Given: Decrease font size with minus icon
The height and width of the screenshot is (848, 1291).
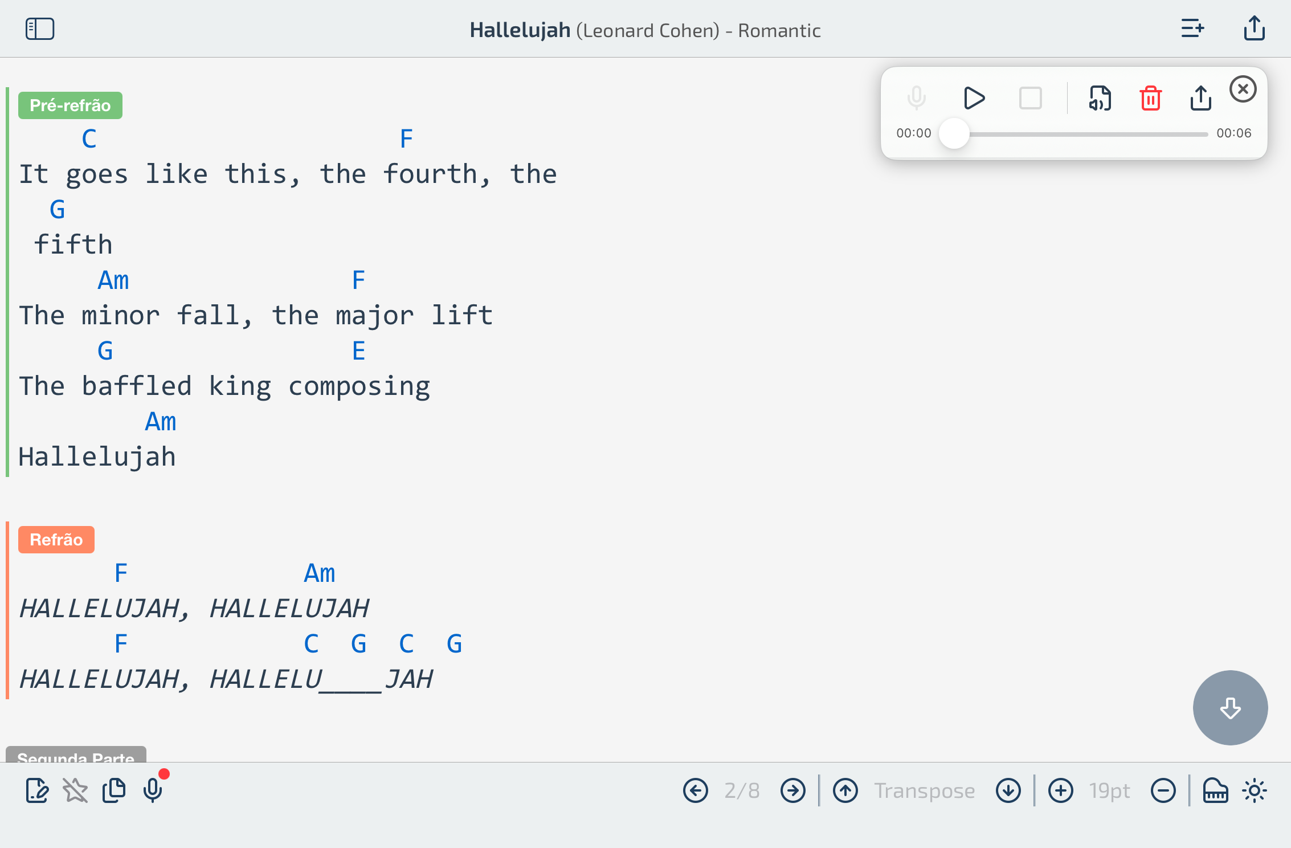Looking at the screenshot, I should click(x=1163, y=790).
